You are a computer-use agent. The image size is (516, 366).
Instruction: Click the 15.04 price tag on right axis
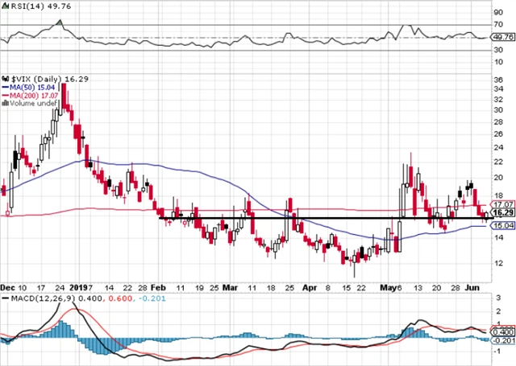click(x=503, y=226)
